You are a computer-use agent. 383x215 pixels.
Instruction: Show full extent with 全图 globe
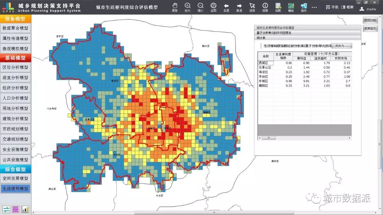tap(213, 7)
